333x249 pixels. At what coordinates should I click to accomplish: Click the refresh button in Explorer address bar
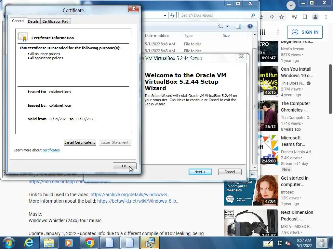click(x=172, y=15)
